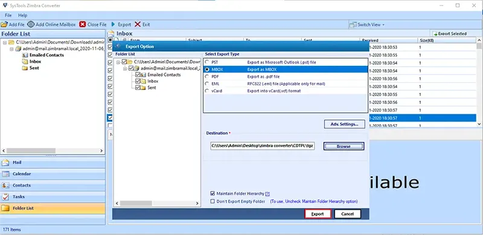Toggle the Maintain Folder Hierarchy checkbox
Image resolution: width=483 pixels, height=235 pixels.
pos(213,194)
